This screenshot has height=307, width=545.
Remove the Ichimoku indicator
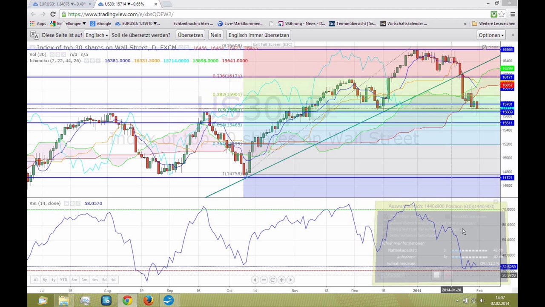tap(98, 61)
